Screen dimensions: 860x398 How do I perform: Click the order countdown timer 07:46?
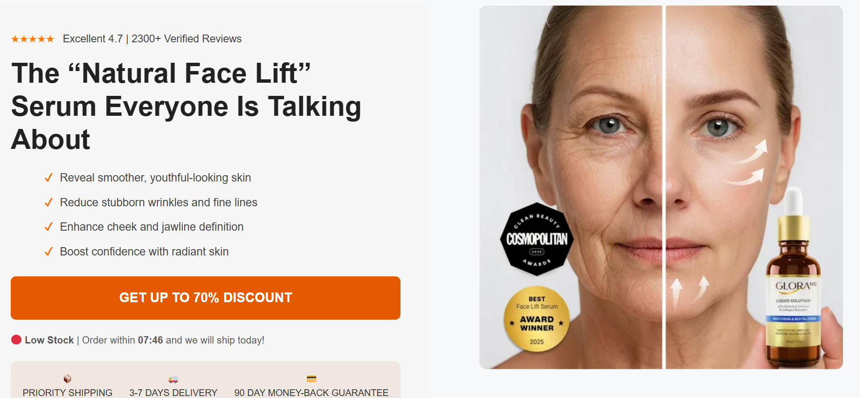pyautogui.click(x=151, y=340)
